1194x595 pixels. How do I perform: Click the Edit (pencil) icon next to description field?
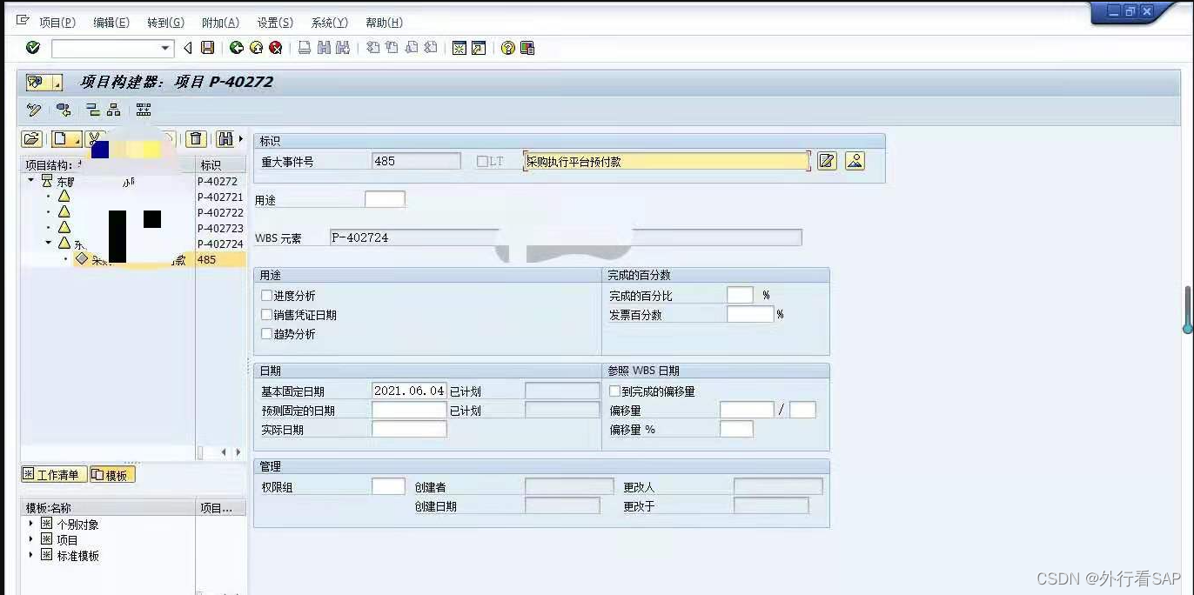click(825, 161)
